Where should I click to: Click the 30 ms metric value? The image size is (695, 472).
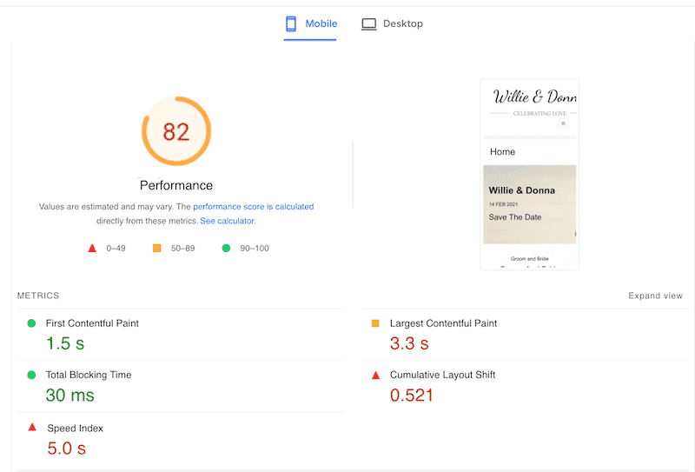(x=70, y=395)
